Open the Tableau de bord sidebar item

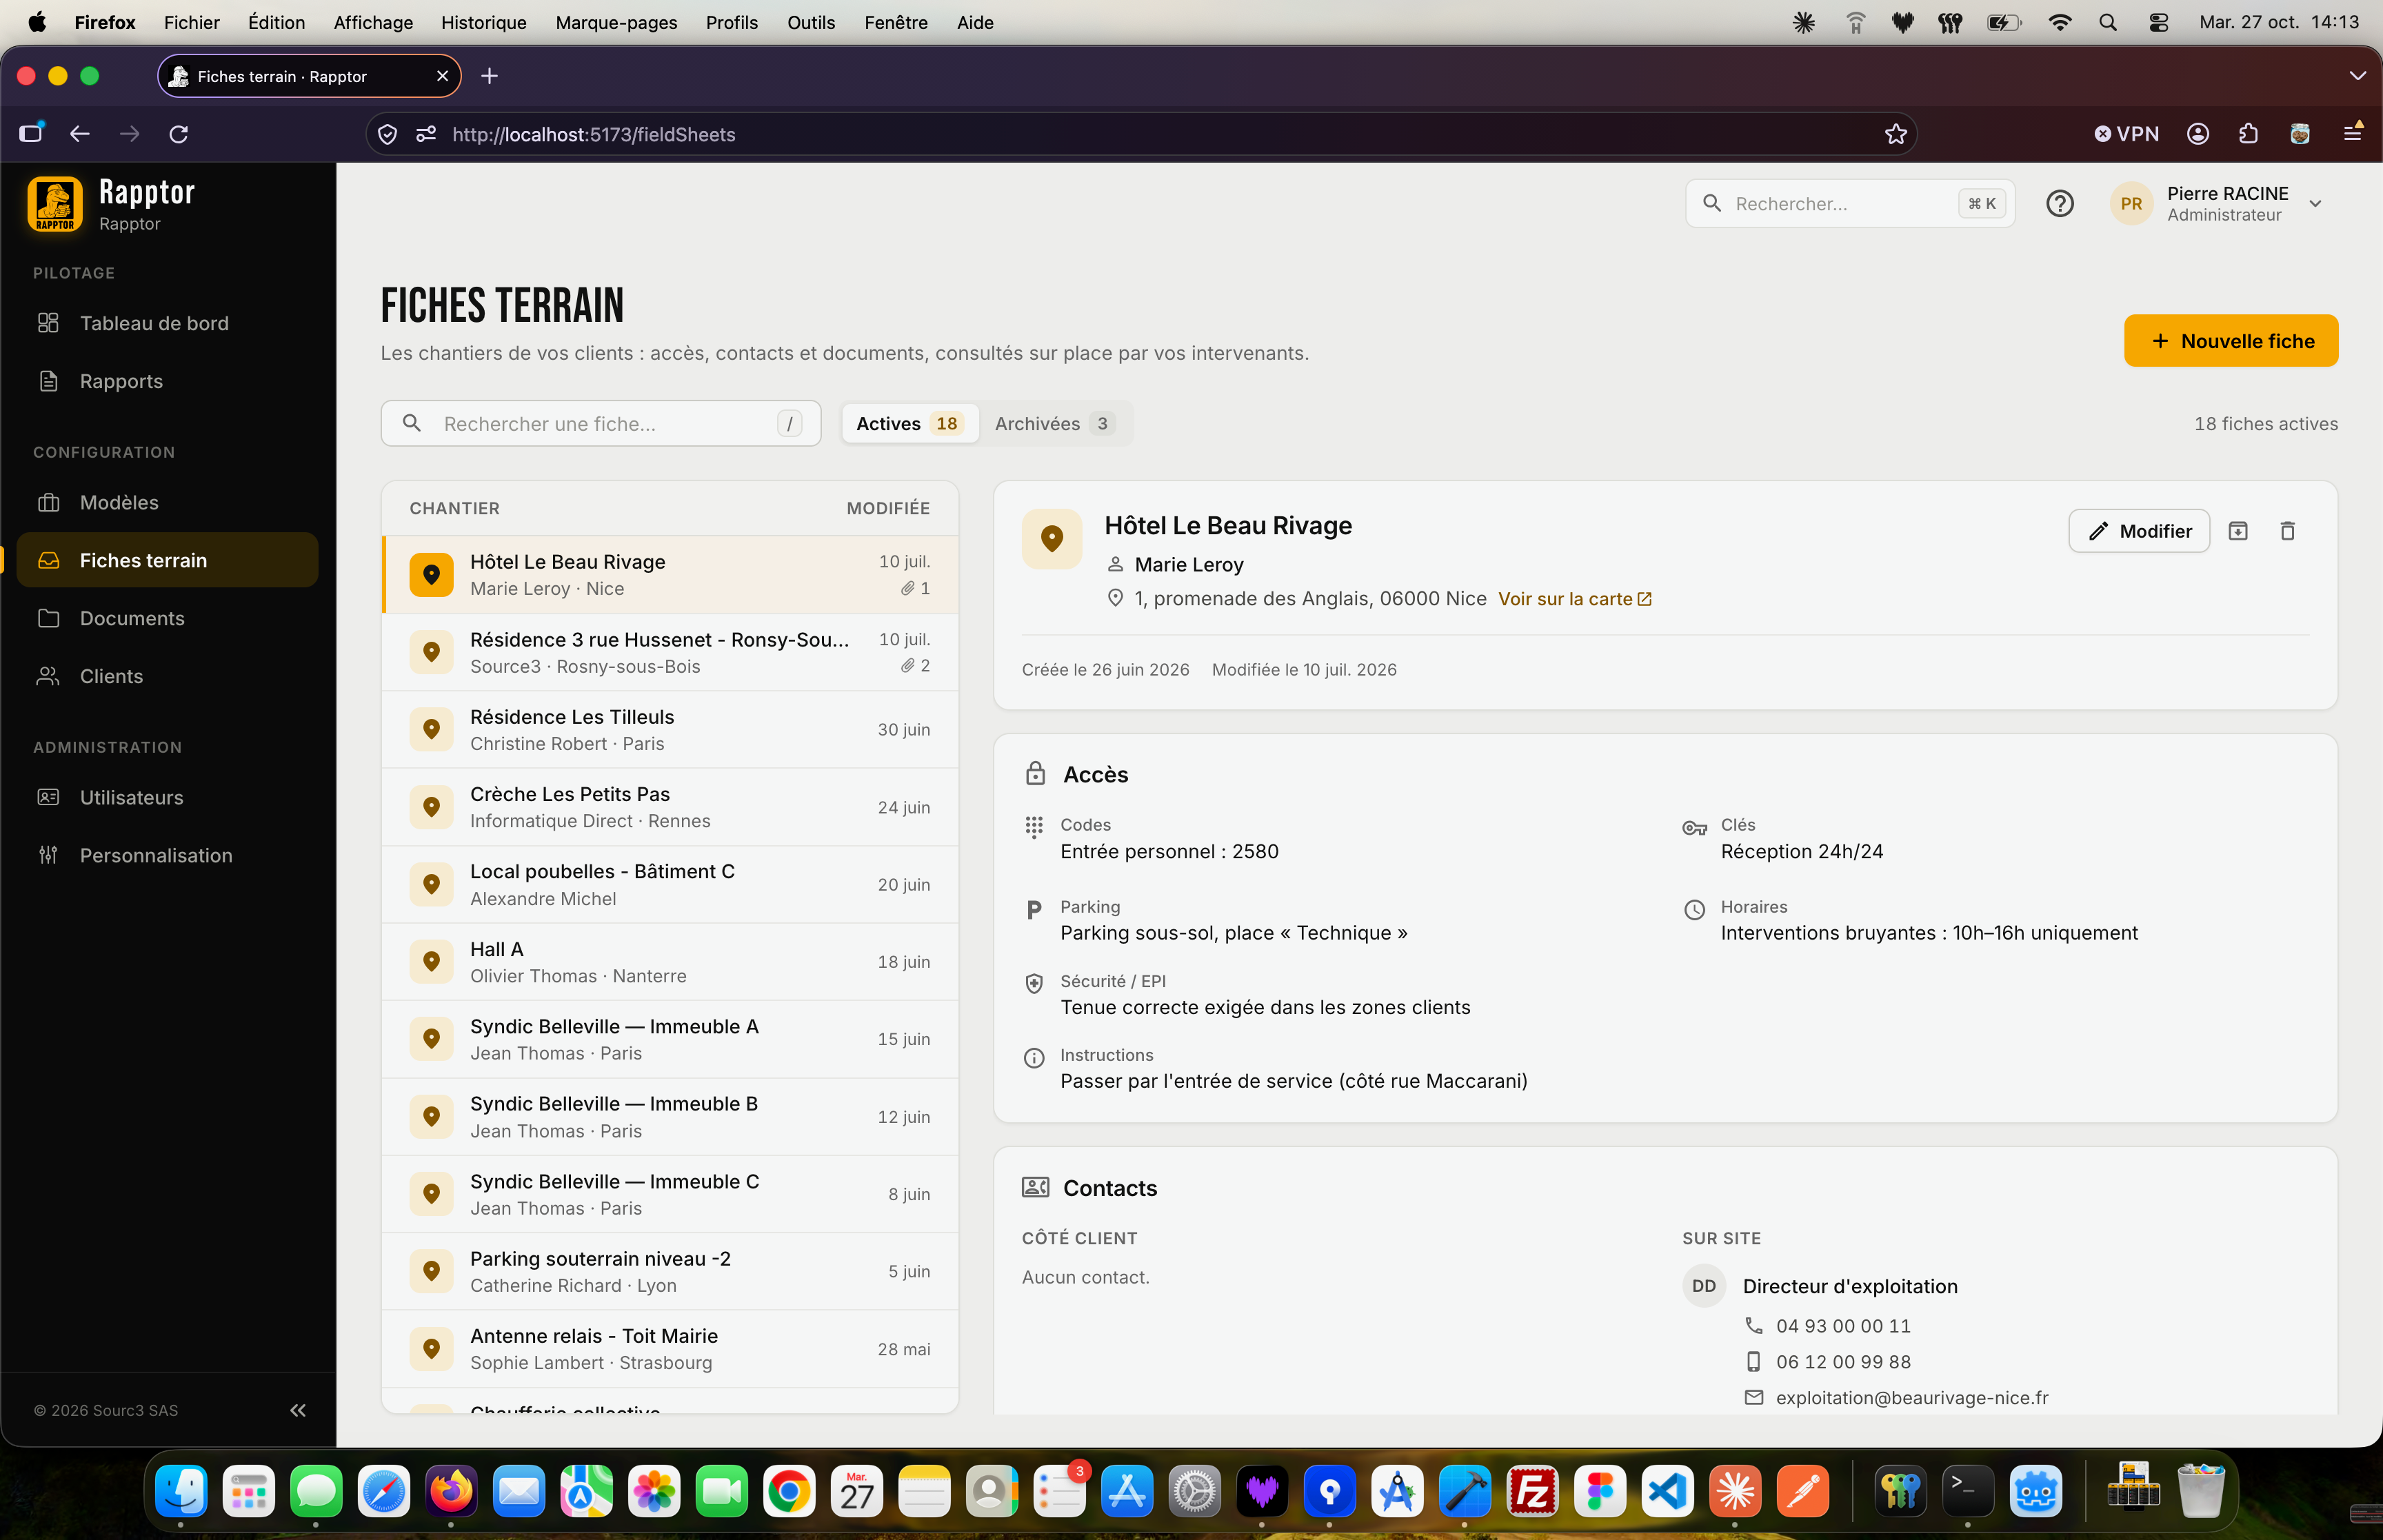pos(167,323)
